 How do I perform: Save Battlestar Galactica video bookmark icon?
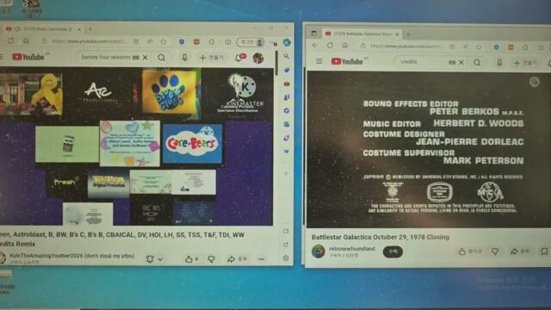click(544, 251)
